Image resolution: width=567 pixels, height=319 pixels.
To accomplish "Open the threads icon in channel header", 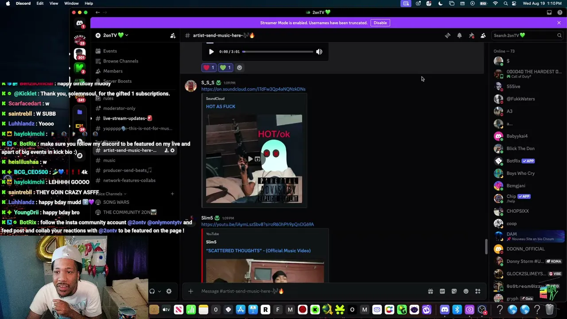I will point(447,35).
